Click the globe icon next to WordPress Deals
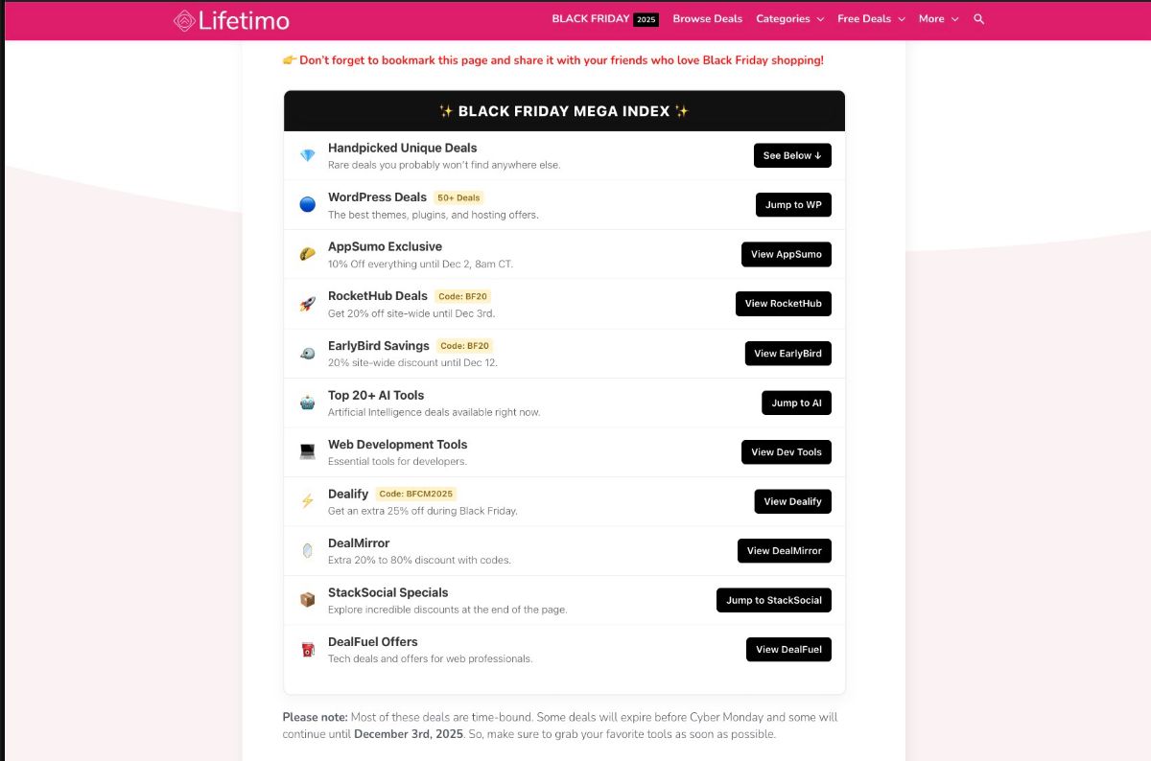 pyautogui.click(x=307, y=203)
